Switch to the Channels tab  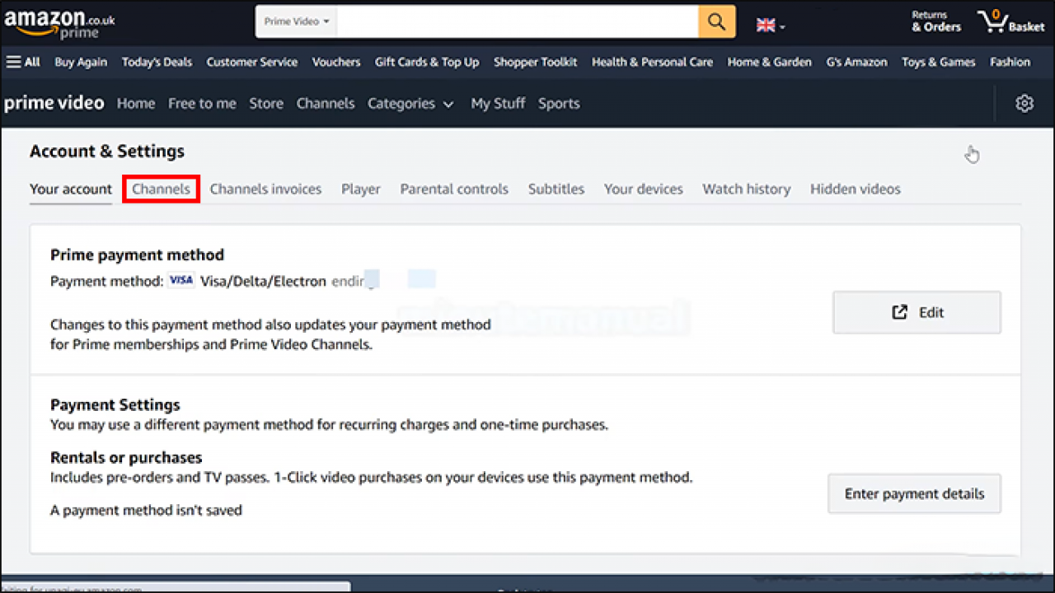pos(160,189)
